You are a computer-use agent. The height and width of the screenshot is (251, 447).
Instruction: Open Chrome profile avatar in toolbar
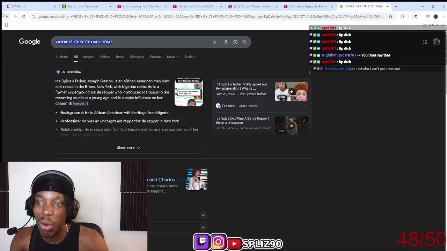coord(435,16)
